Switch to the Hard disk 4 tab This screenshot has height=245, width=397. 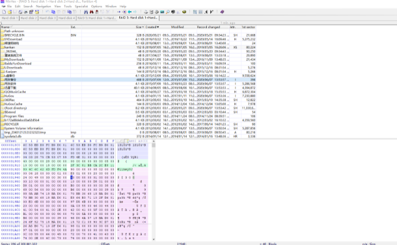pyautogui.click(x=66, y=18)
